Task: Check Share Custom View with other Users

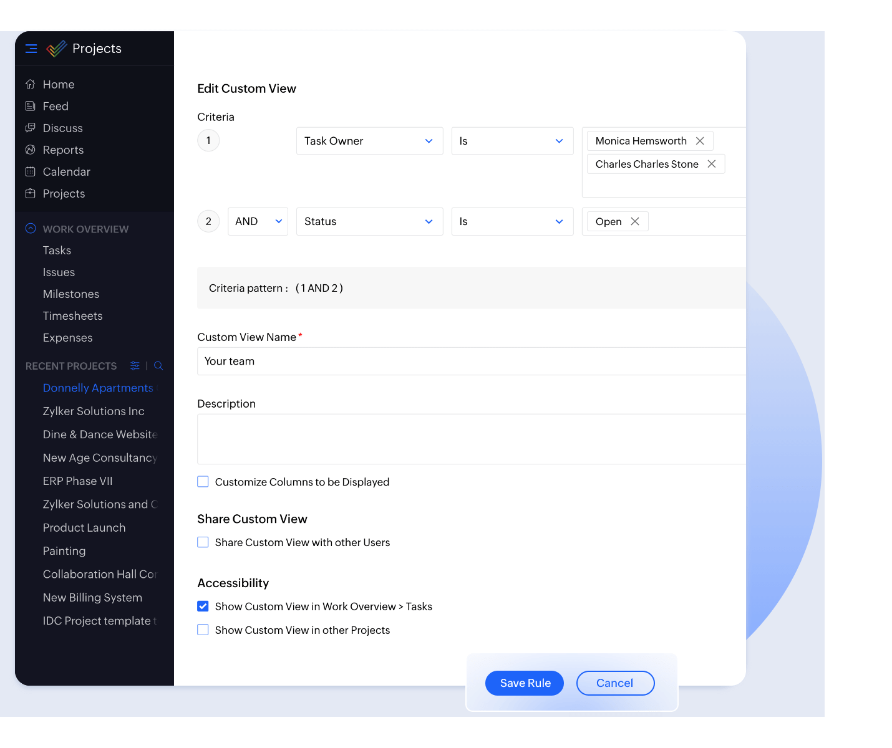Action: point(203,542)
